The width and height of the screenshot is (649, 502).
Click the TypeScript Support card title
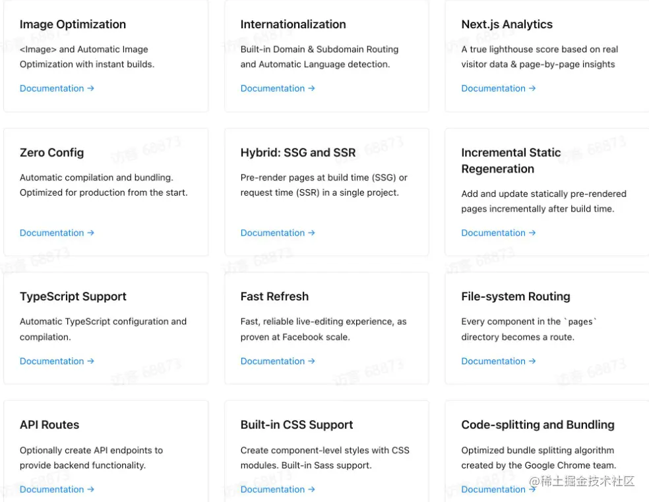73,296
